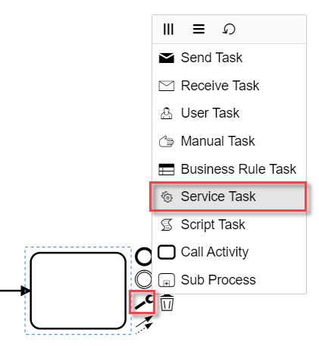This screenshot has height=346, width=319.
Task: Select the Manual Task entry
Action: [229, 141]
